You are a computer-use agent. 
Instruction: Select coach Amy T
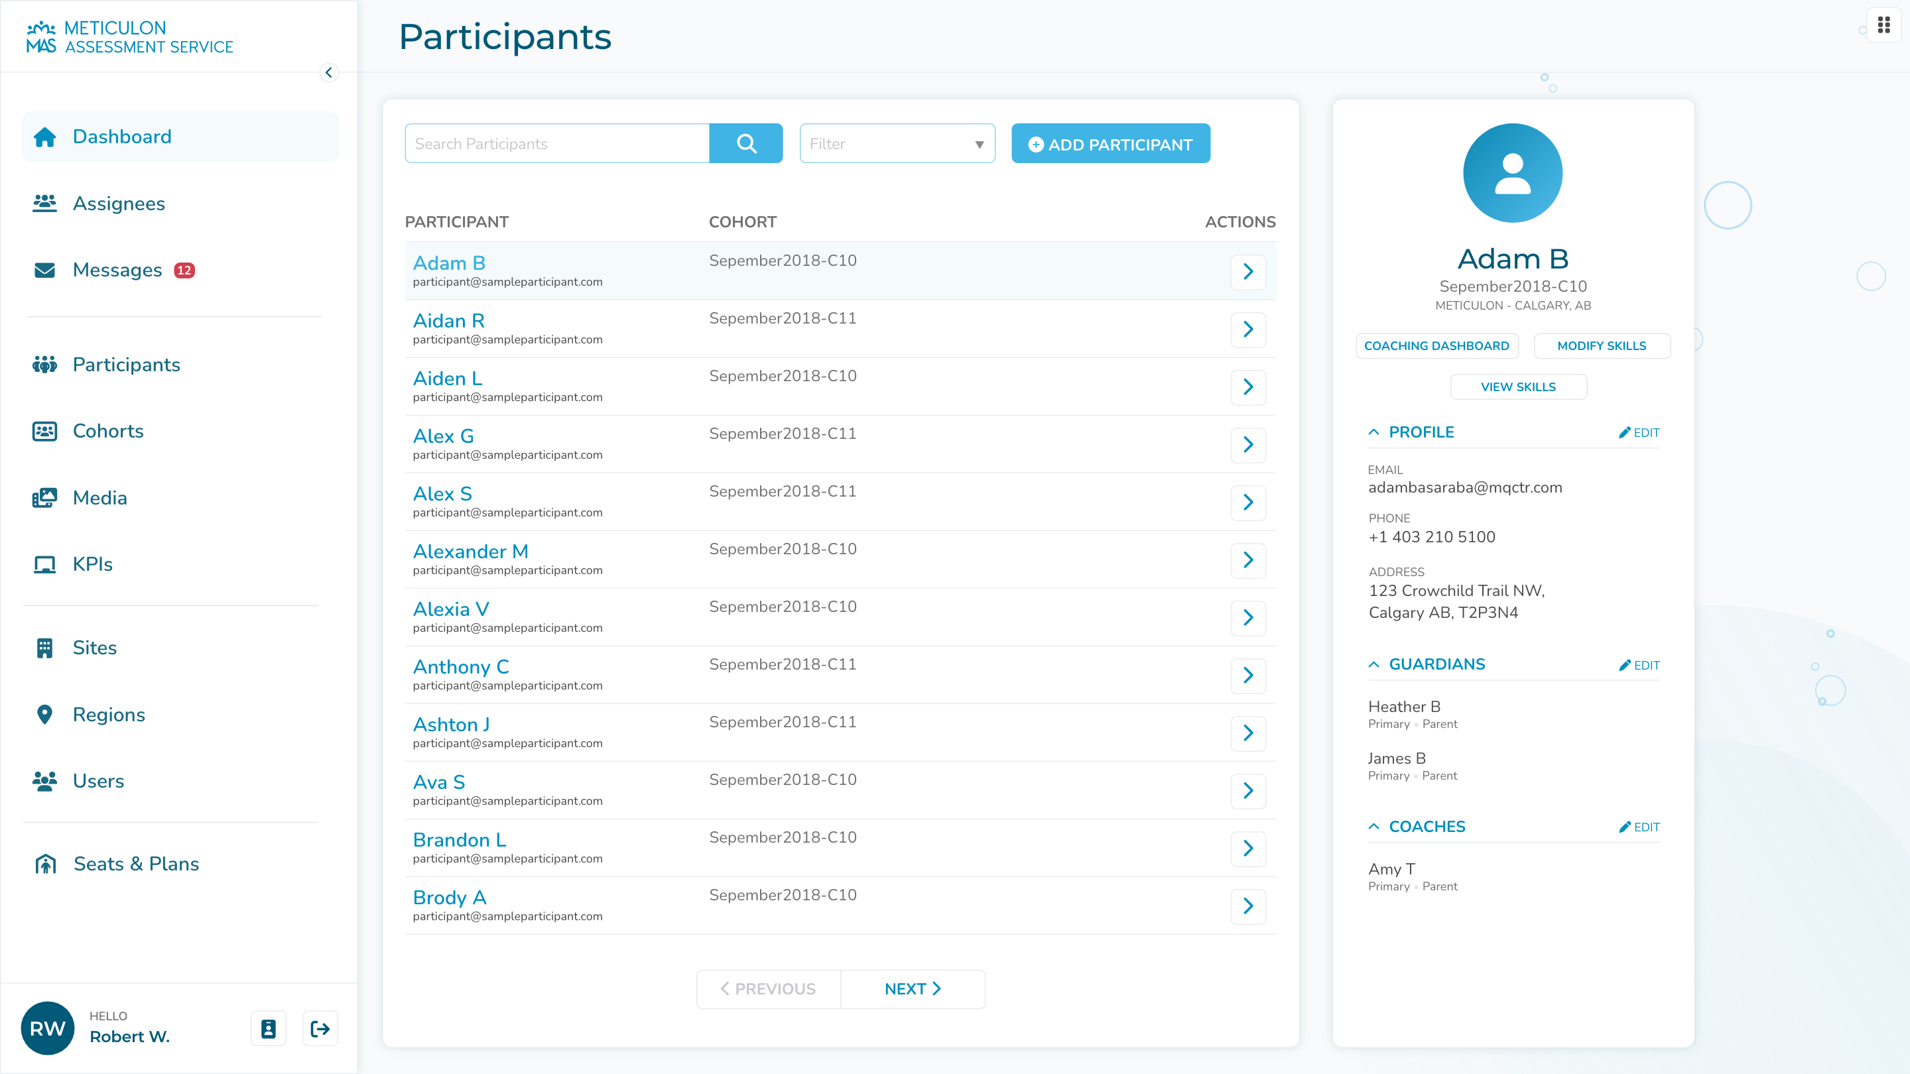tap(1392, 868)
